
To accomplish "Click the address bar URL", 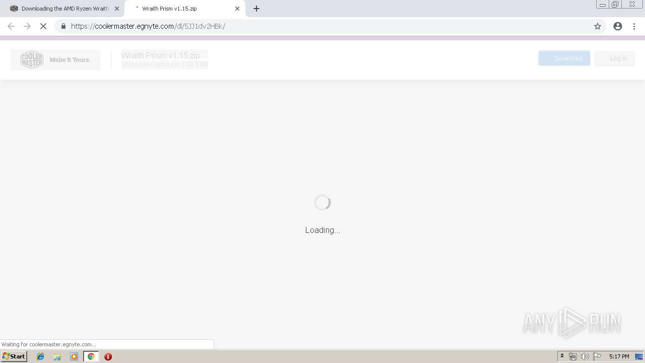I will (148, 26).
